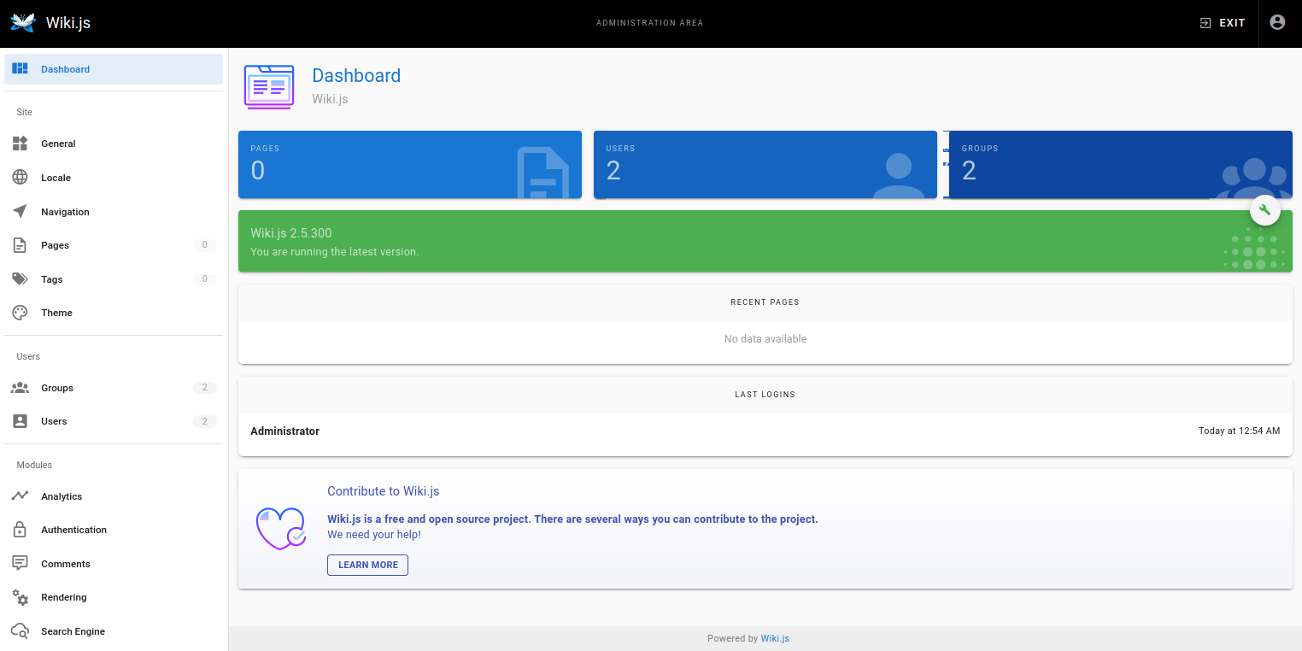This screenshot has height=651, width=1302.
Task: Open Pages from the sidebar
Action: 55,245
